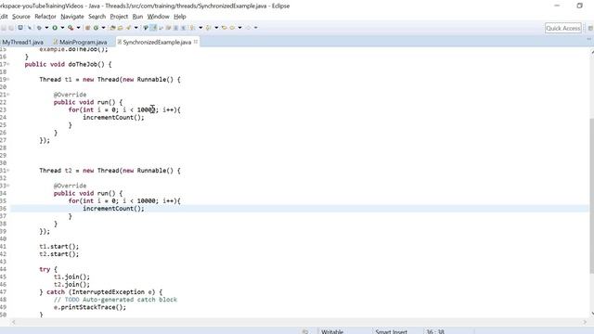This screenshot has width=594, height=334.
Task: Minimize the editor area with top-right icon
Action: [x=589, y=39]
